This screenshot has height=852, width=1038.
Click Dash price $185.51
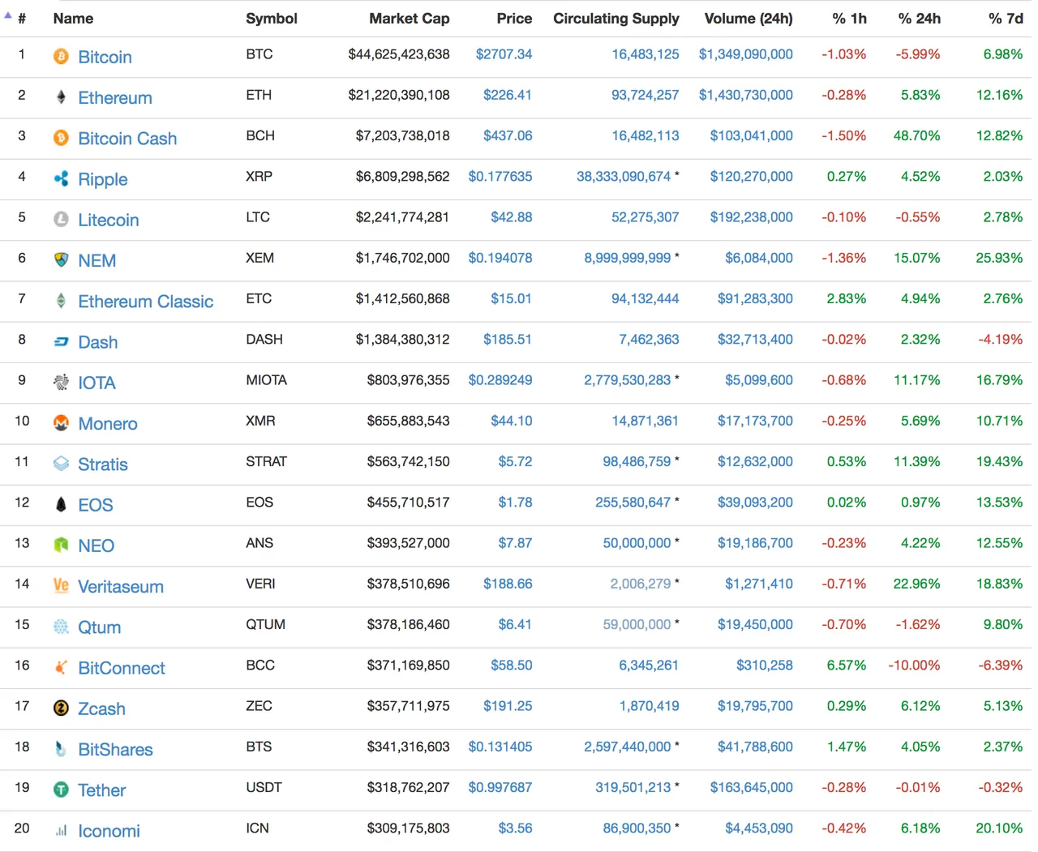(x=508, y=339)
